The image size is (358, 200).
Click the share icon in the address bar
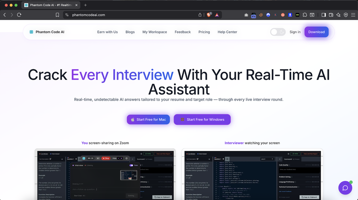[x=200, y=15]
